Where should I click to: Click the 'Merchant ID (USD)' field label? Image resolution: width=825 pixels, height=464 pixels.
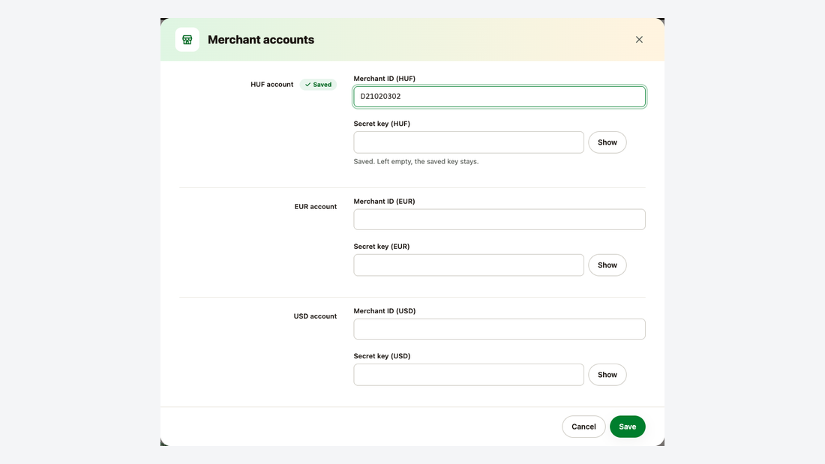point(385,311)
